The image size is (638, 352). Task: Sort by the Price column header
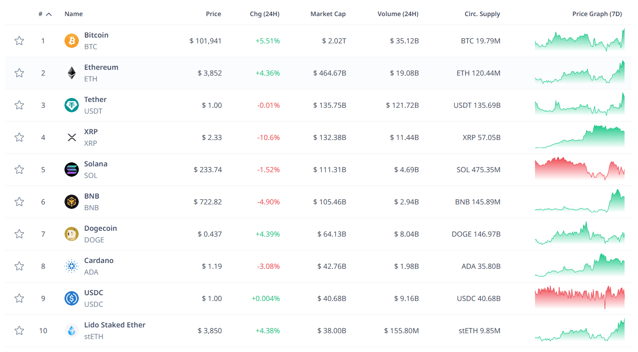pos(214,14)
